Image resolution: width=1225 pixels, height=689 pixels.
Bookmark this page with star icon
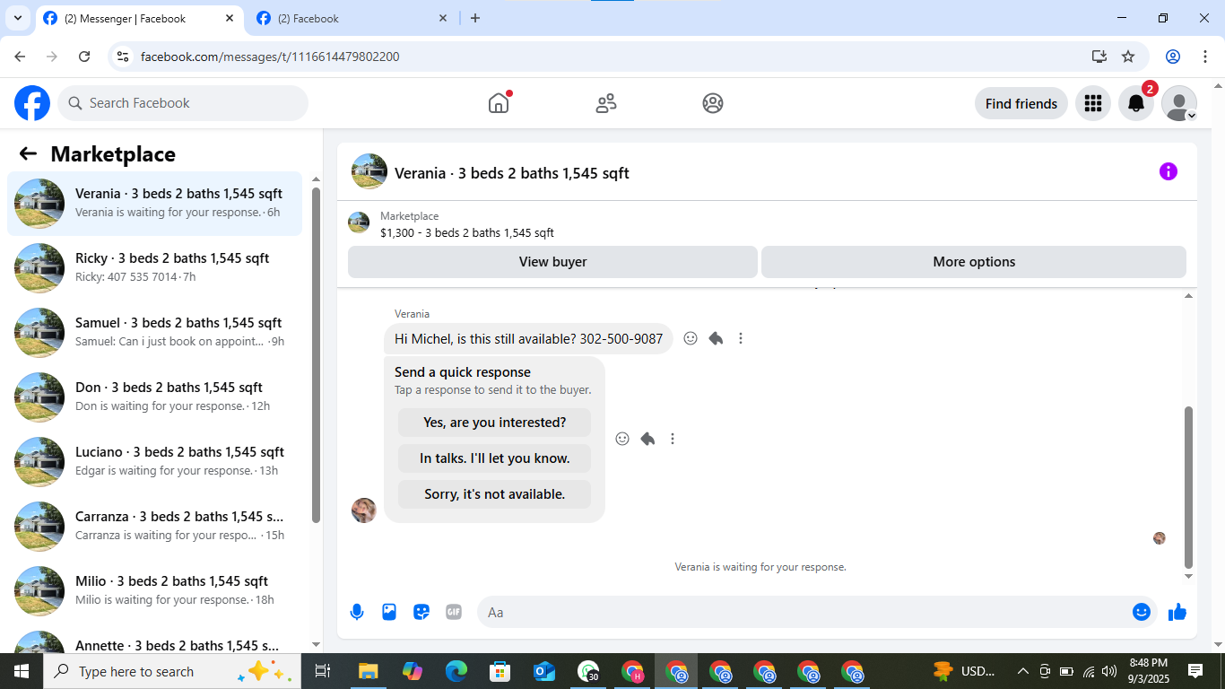(1128, 57)
